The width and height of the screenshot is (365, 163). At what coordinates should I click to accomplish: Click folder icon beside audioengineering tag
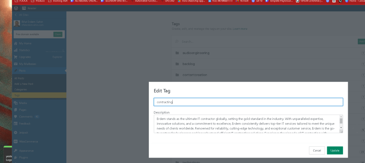pos(177,53)
